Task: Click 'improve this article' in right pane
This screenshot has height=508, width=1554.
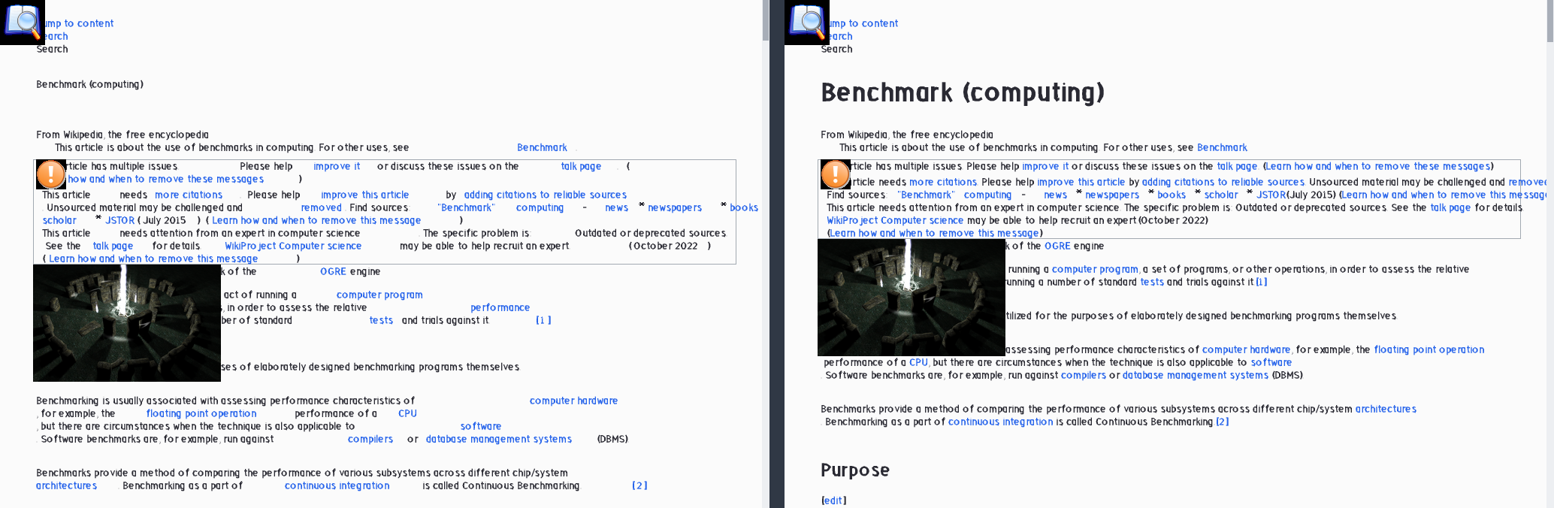Action: 1081,182
